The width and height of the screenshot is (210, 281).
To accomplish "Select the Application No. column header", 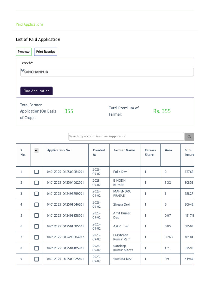I will coord(59,150).
